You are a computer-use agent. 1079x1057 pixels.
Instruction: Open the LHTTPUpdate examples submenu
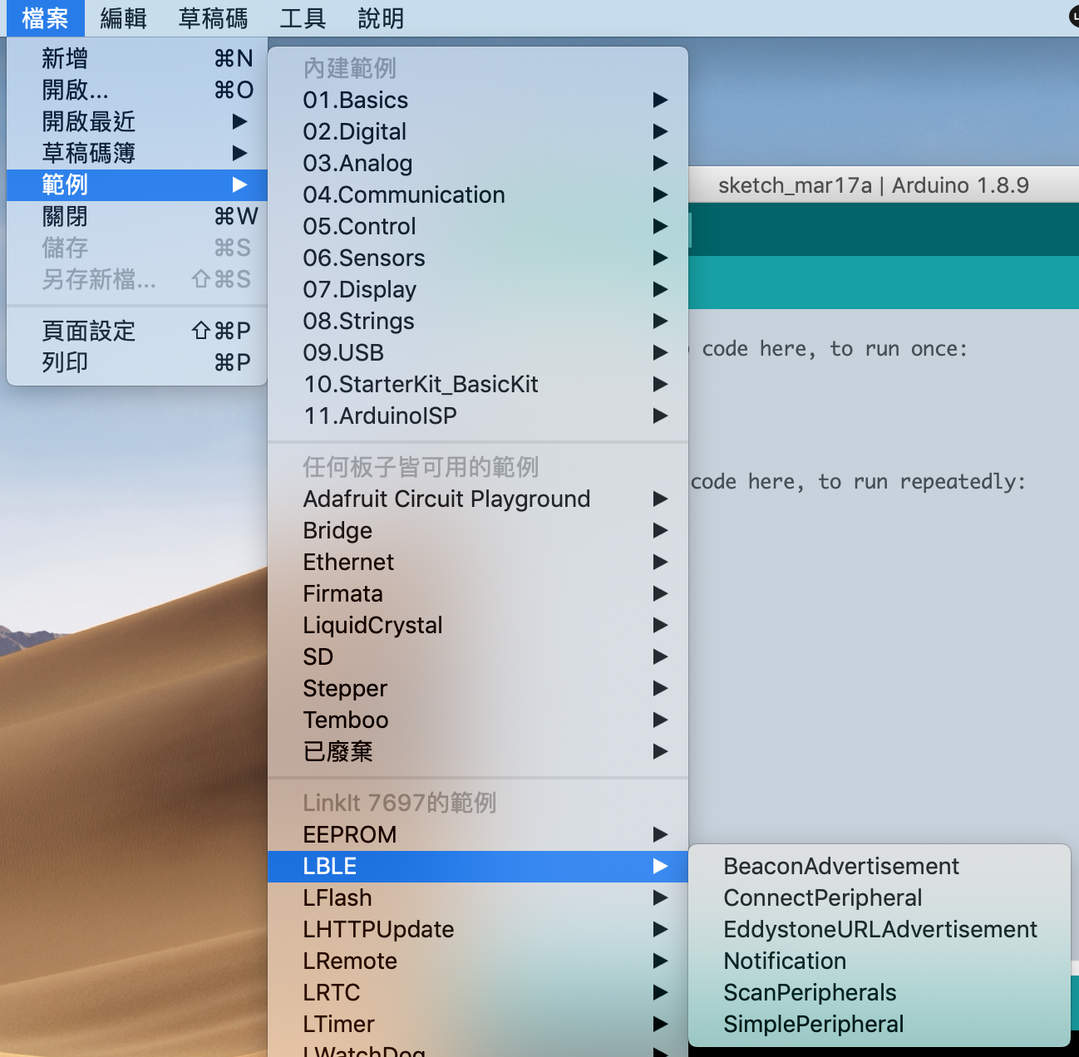pos(478,929)
